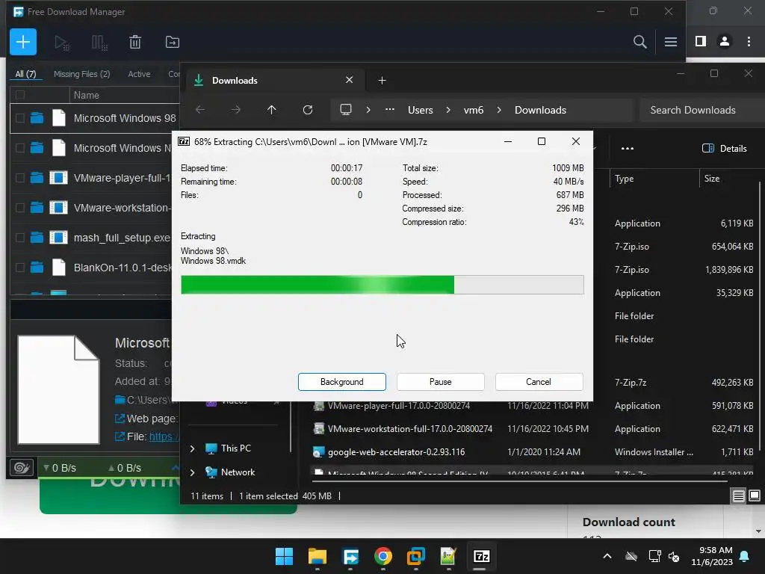The image size is (765, 574).
Task: Expand breadcrumb chevron after PC icon
Action: 368,110
